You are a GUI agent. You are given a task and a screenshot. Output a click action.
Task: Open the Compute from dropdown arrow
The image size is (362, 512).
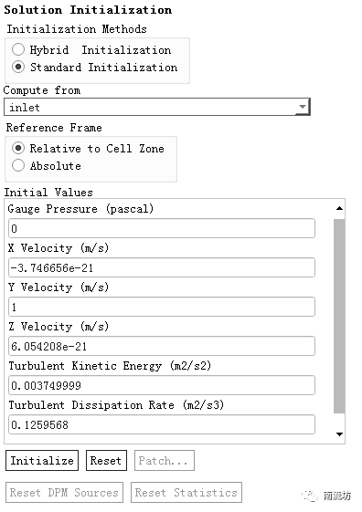[303, 107]
